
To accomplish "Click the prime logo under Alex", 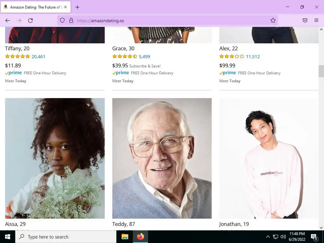I will pyautogui.click(x=228, y=73).
